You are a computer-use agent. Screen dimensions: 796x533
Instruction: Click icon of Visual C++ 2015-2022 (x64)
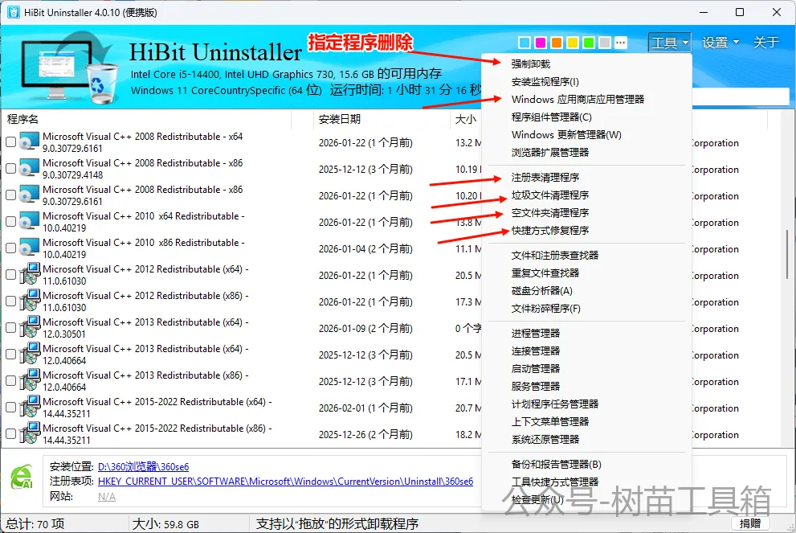point(29,406)
